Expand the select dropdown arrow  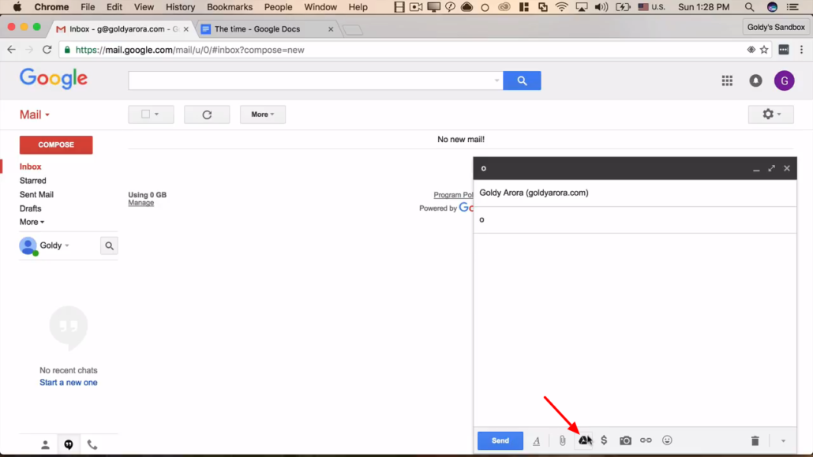(156, 114)
